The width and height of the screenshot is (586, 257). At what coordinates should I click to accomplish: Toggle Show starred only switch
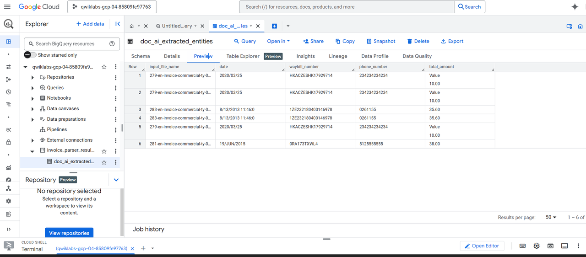31,55
